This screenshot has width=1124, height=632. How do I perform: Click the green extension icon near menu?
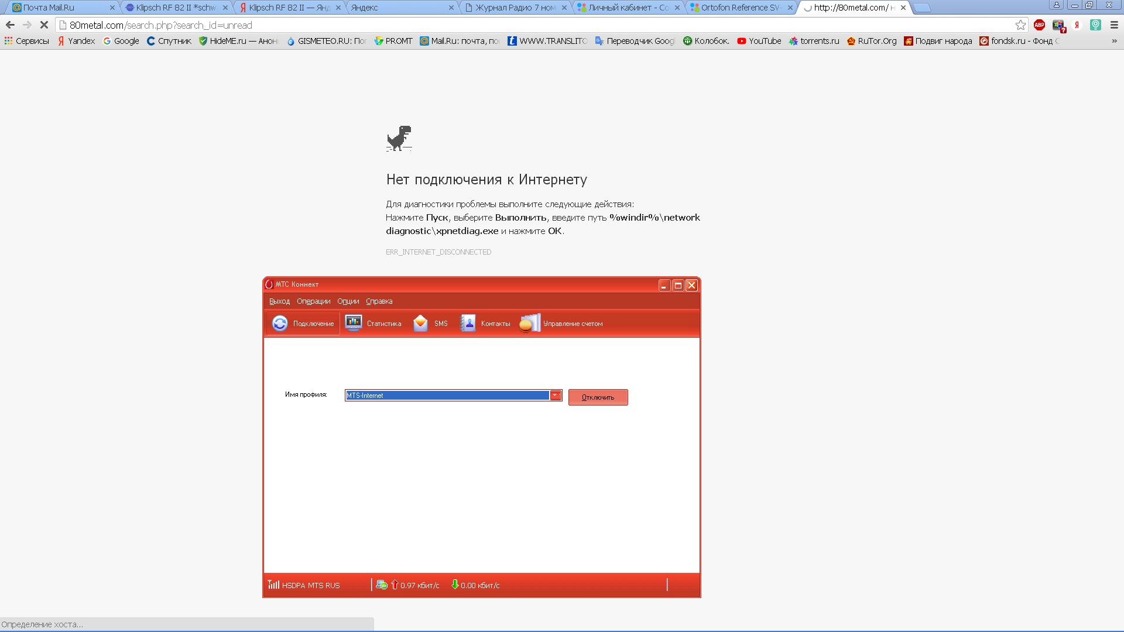tap(1095, 25)
